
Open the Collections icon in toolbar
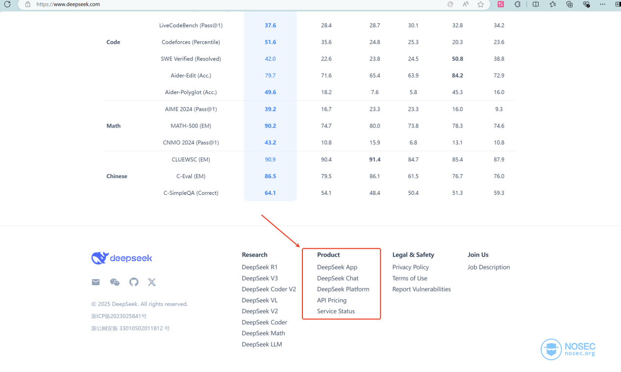click(570, 4)
